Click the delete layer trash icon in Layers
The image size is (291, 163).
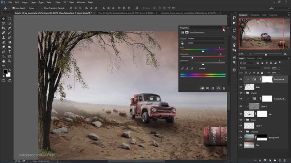(x=285, y=160)
